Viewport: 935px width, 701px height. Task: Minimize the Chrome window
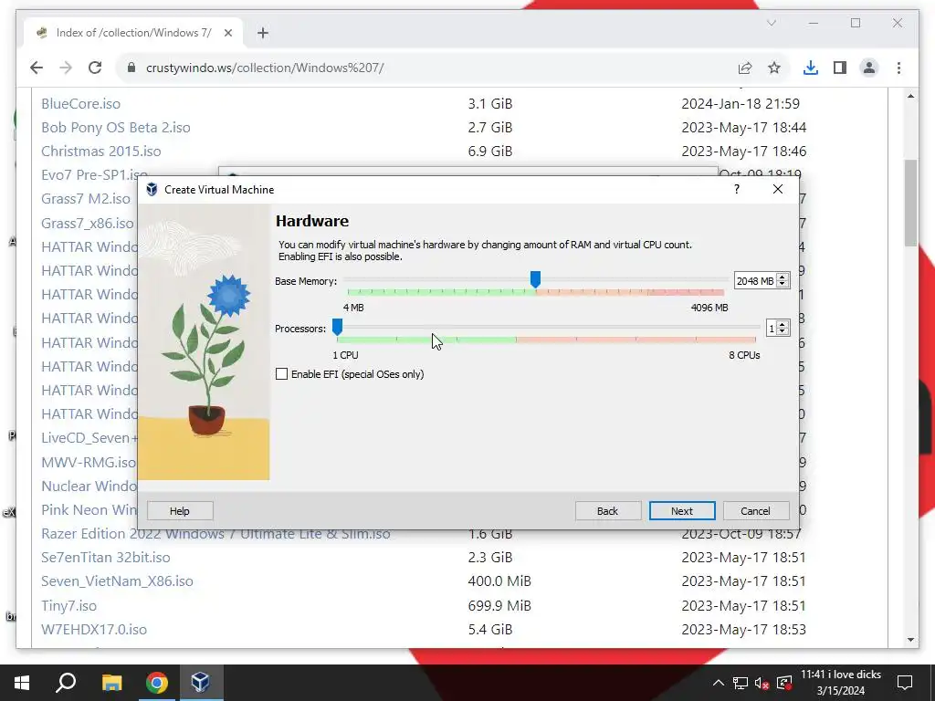point(814,23)
